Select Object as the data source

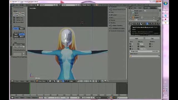coord(22,29)
